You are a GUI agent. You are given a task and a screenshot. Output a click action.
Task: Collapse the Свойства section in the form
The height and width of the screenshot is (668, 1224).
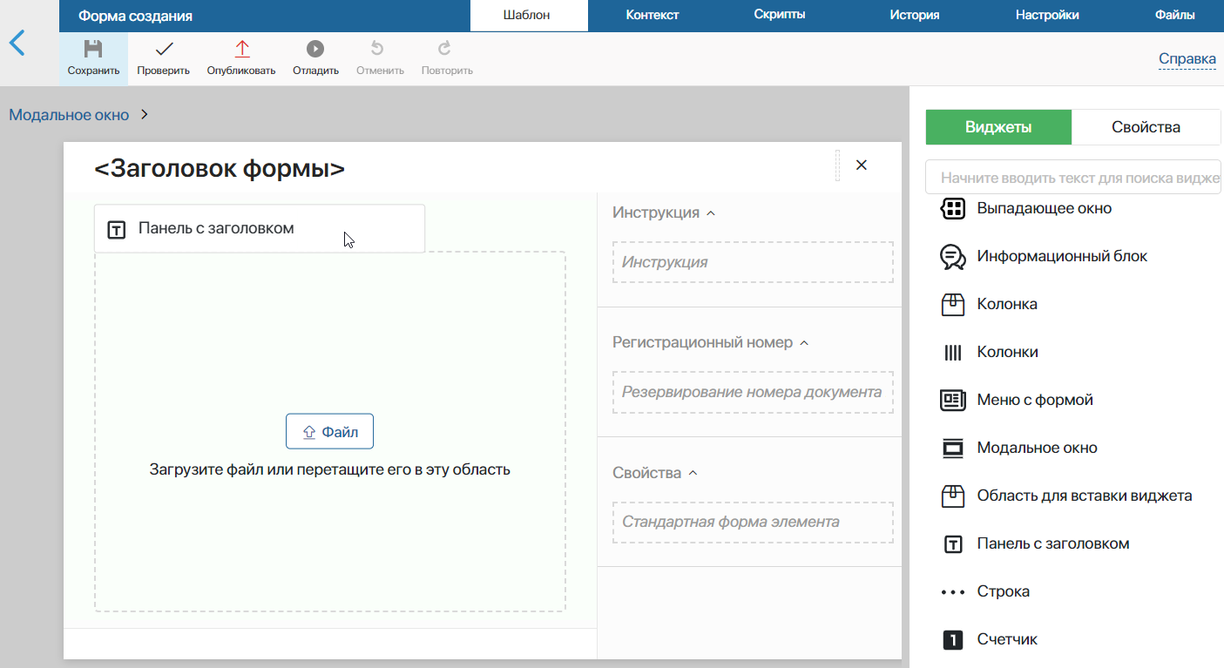[693, 473]
